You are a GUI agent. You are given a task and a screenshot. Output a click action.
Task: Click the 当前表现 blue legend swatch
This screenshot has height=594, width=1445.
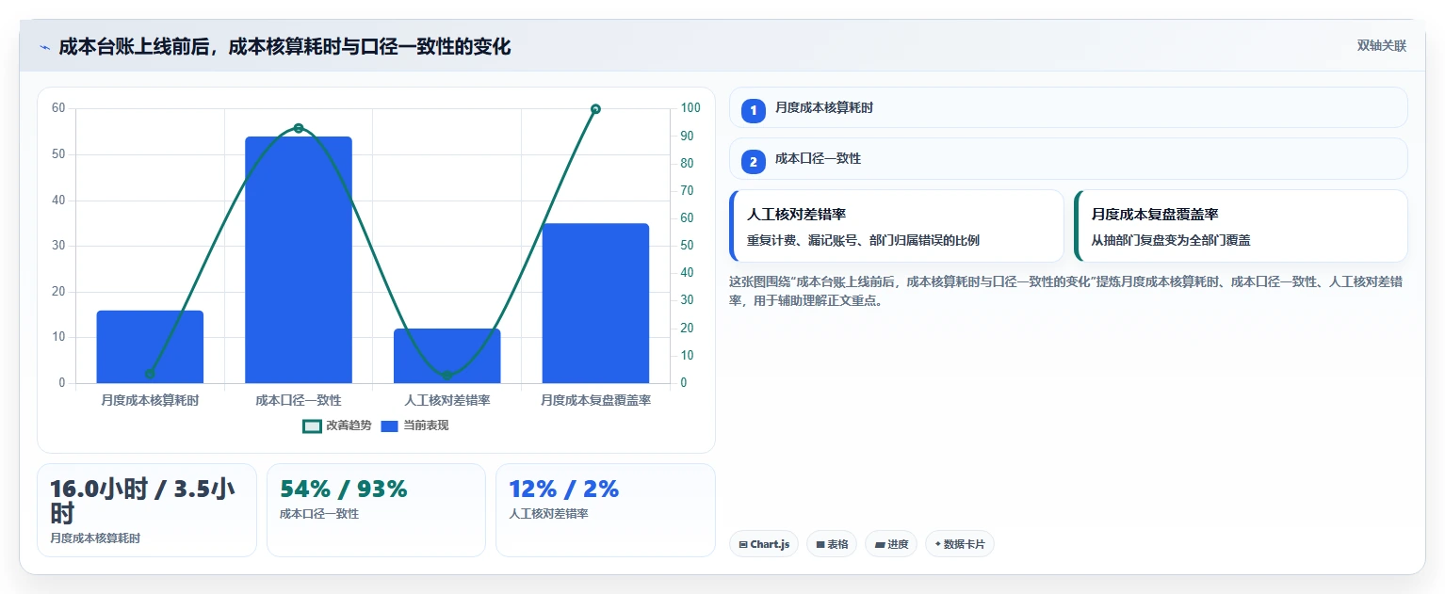(x=390, y=425)
